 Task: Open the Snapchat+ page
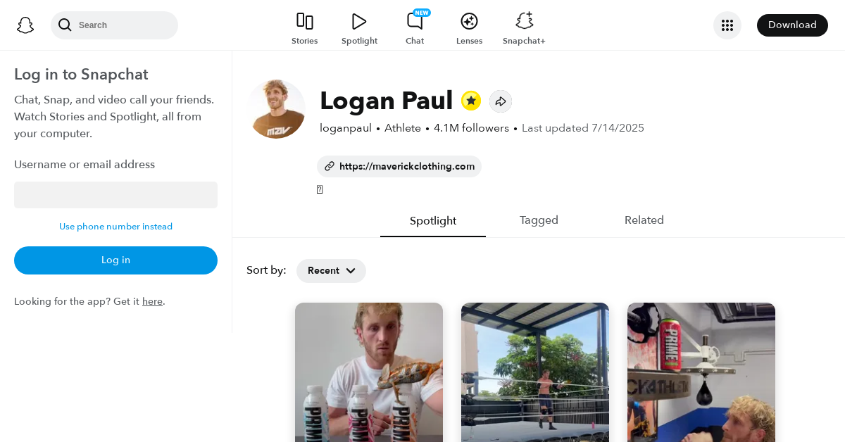click(x=524, y=29)
